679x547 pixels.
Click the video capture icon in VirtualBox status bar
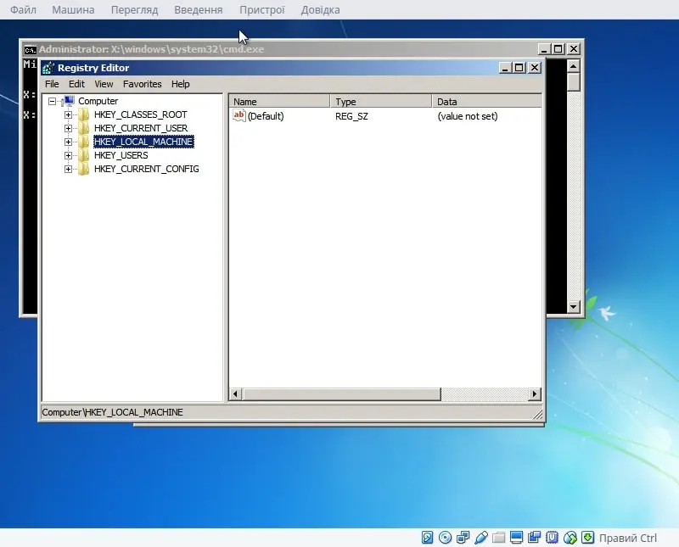(534, 538)
